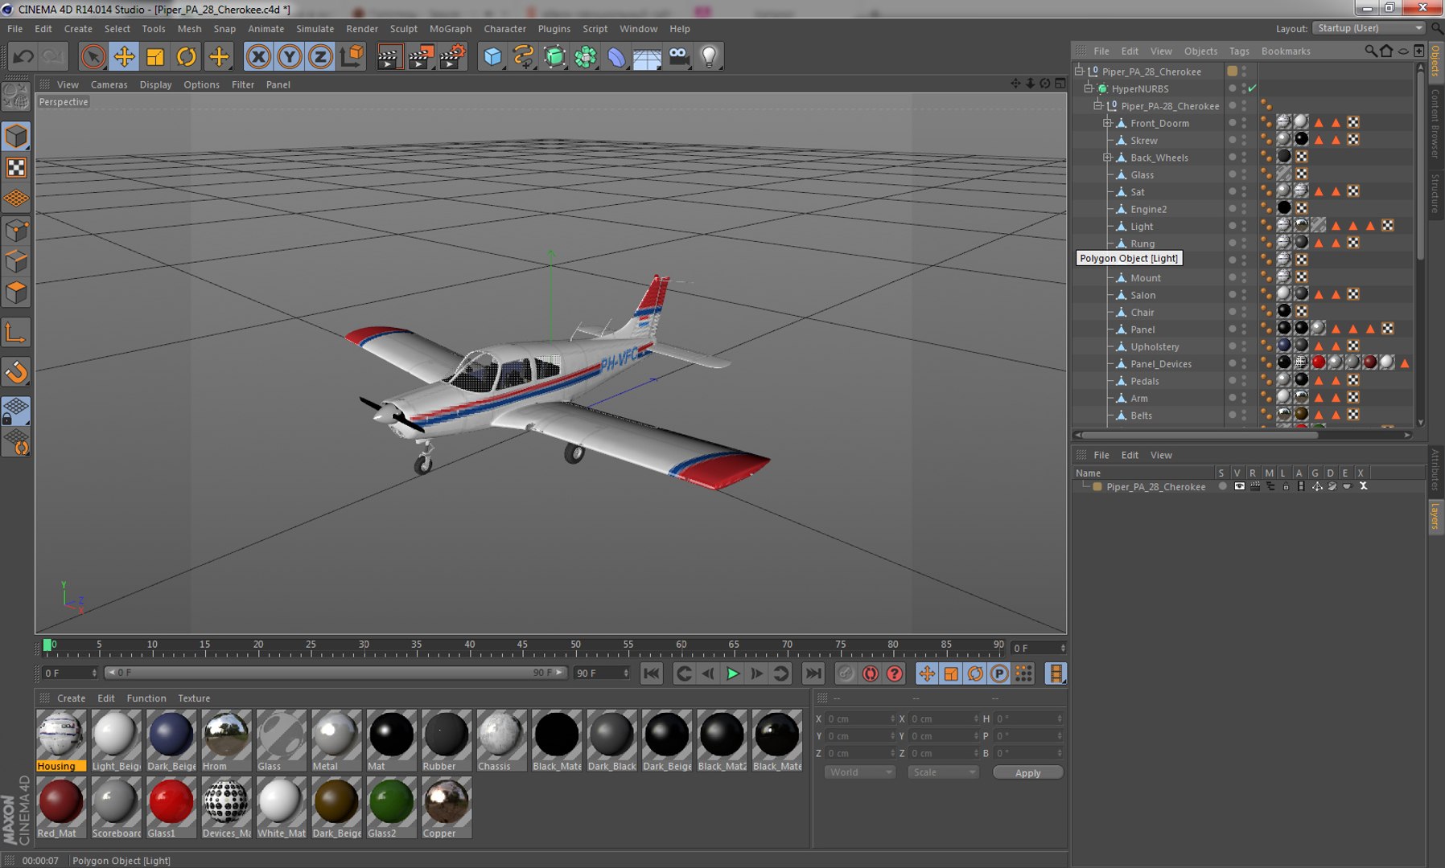Image resolution: width=1445 pixels, height=868 pixels.
Task: Click the Undo arrow in the toolbar
Action: (23, 56)
